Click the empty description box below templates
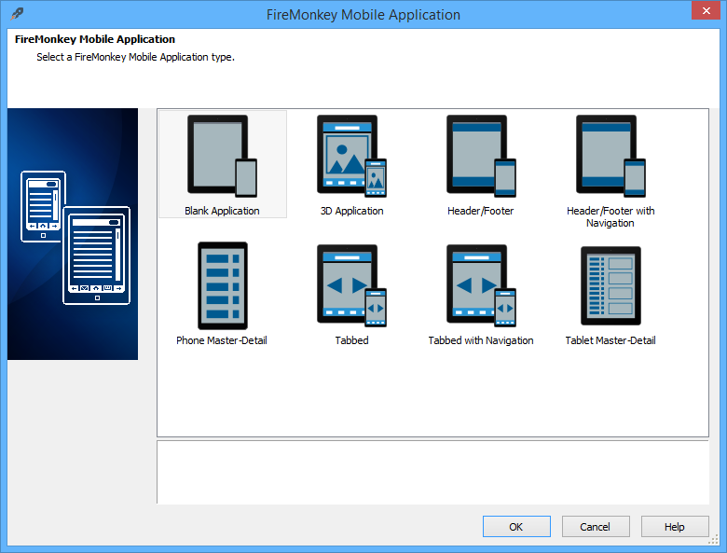727x553 pixels. 432,472
